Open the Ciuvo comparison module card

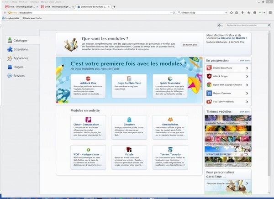click(x=88, y=127)
